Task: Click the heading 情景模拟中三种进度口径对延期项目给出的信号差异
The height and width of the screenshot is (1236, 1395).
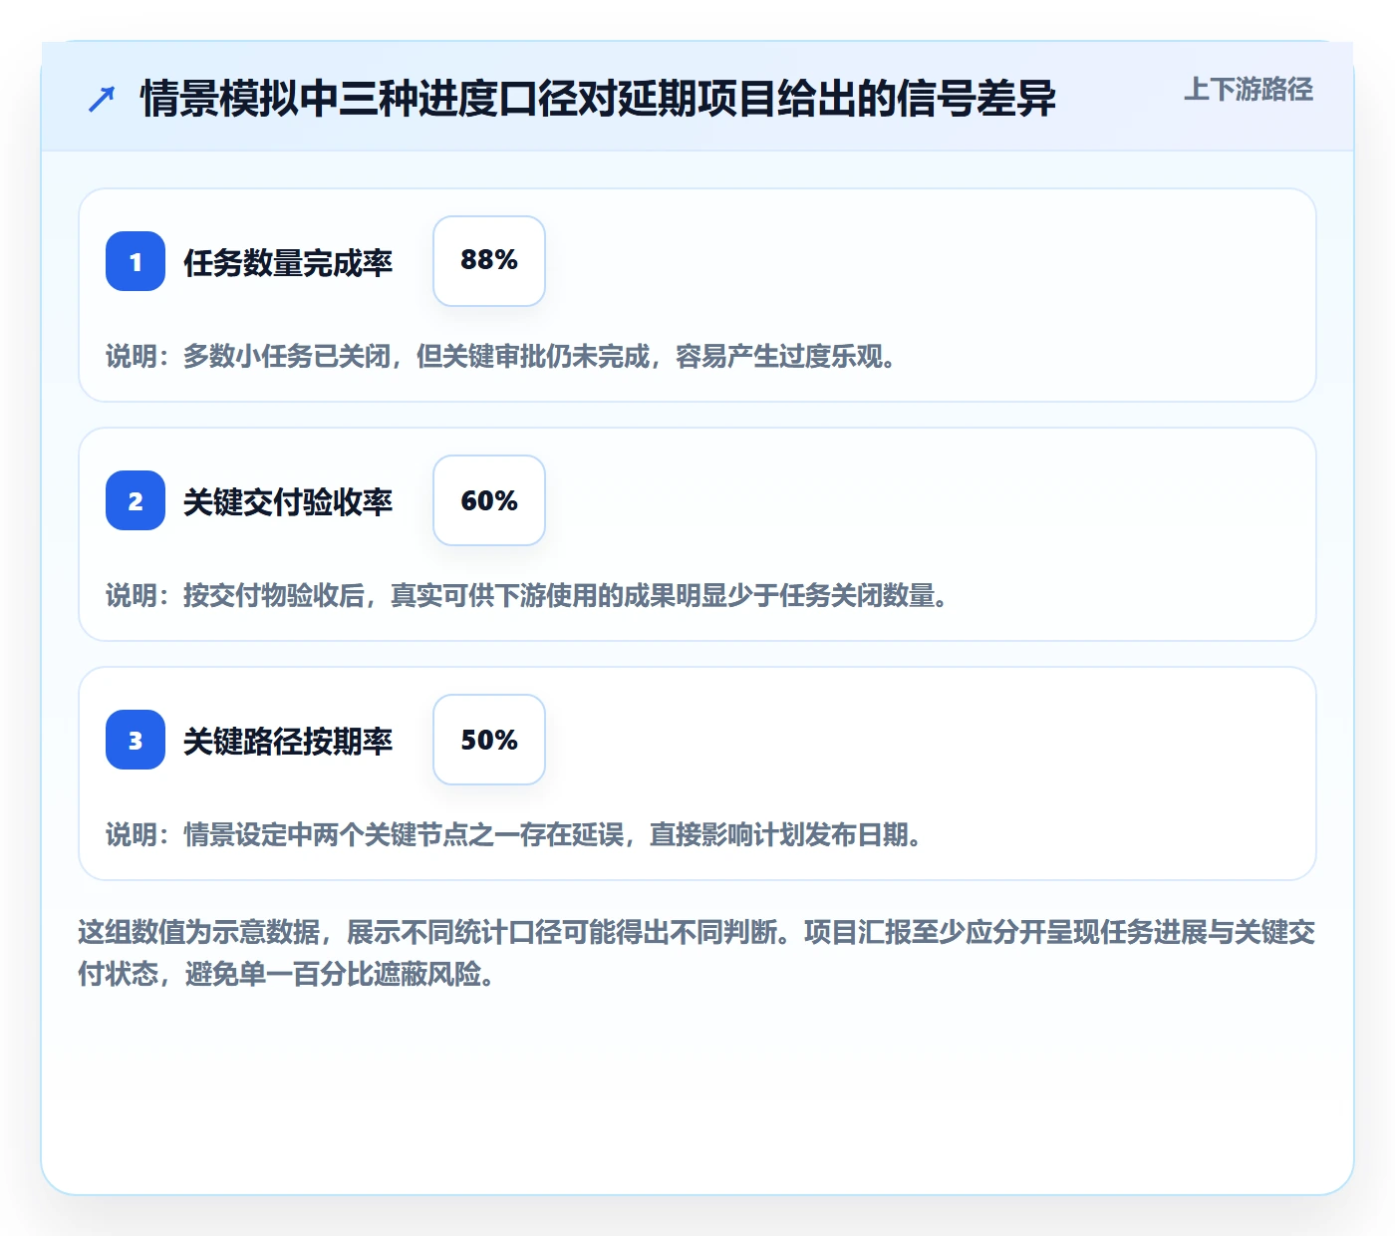Action: coord(598,99)
